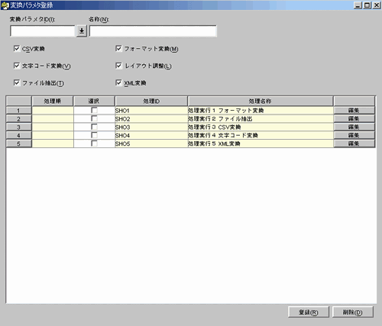382x326 pixels.
Task: Check the 選択 box for SH03 row
Action: (94, 127)
